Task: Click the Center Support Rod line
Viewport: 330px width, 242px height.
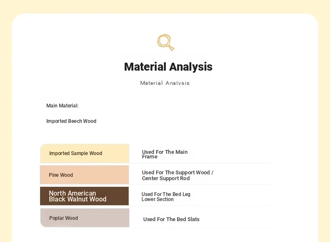Action: coord(166,178)
